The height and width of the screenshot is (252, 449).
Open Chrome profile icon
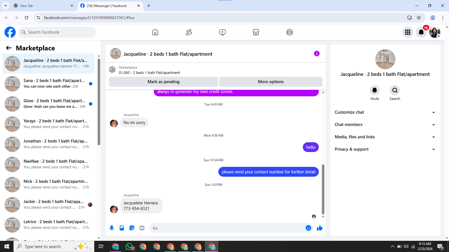433,18
